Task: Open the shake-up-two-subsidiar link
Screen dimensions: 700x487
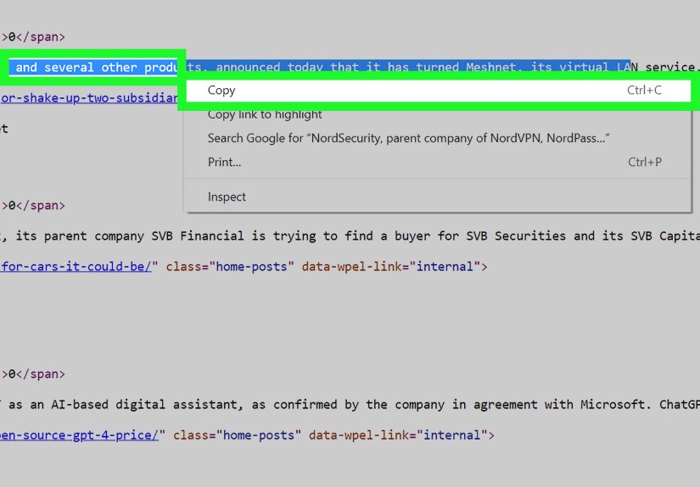Action: pyautogui.click(x=89, y=98)
